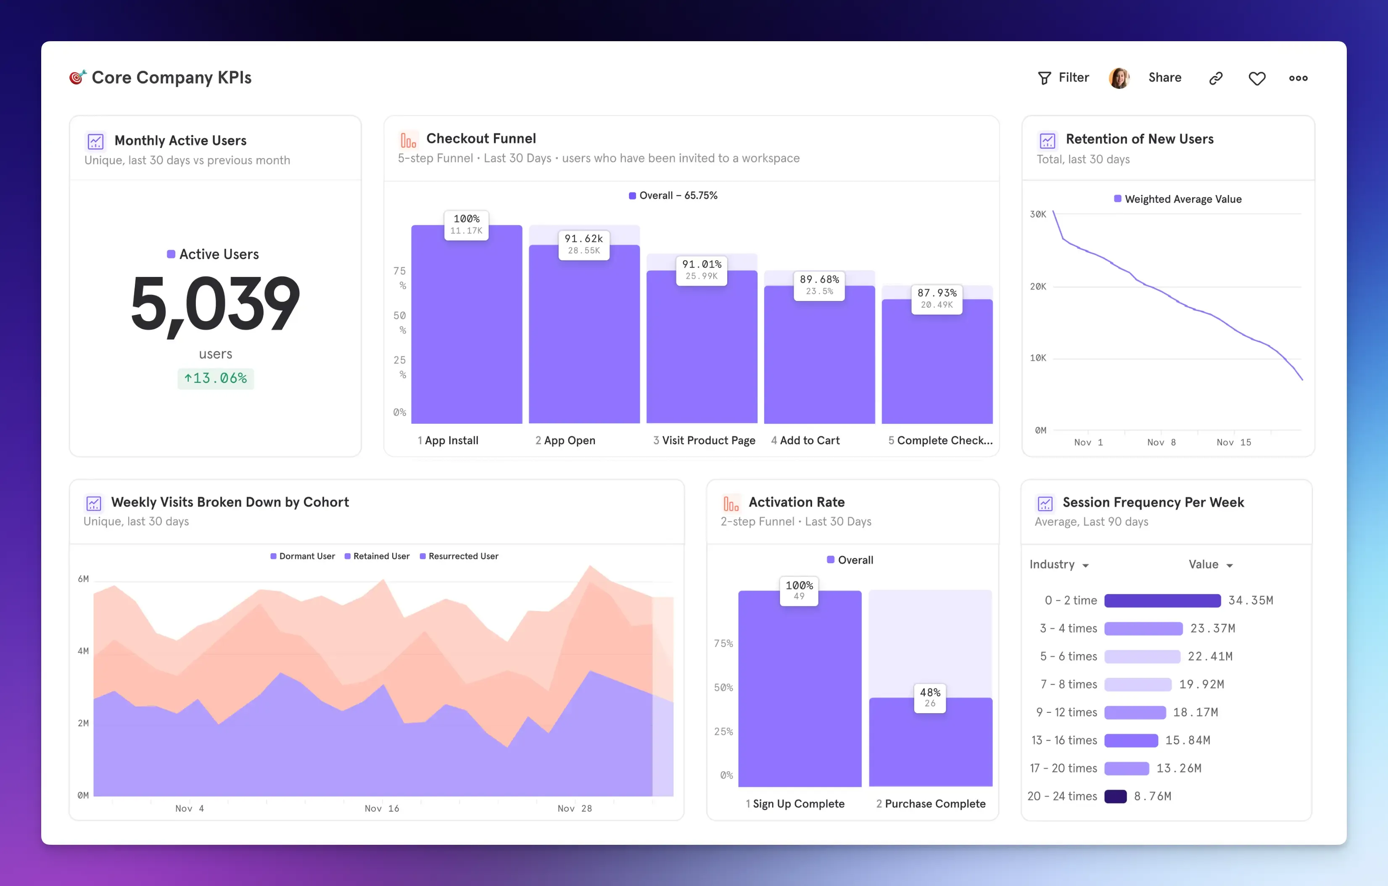The height and width of the screenshot is (886, 1388).
Task: Toggle the Resurrected User legend series
Action: (x=459, y=556)
